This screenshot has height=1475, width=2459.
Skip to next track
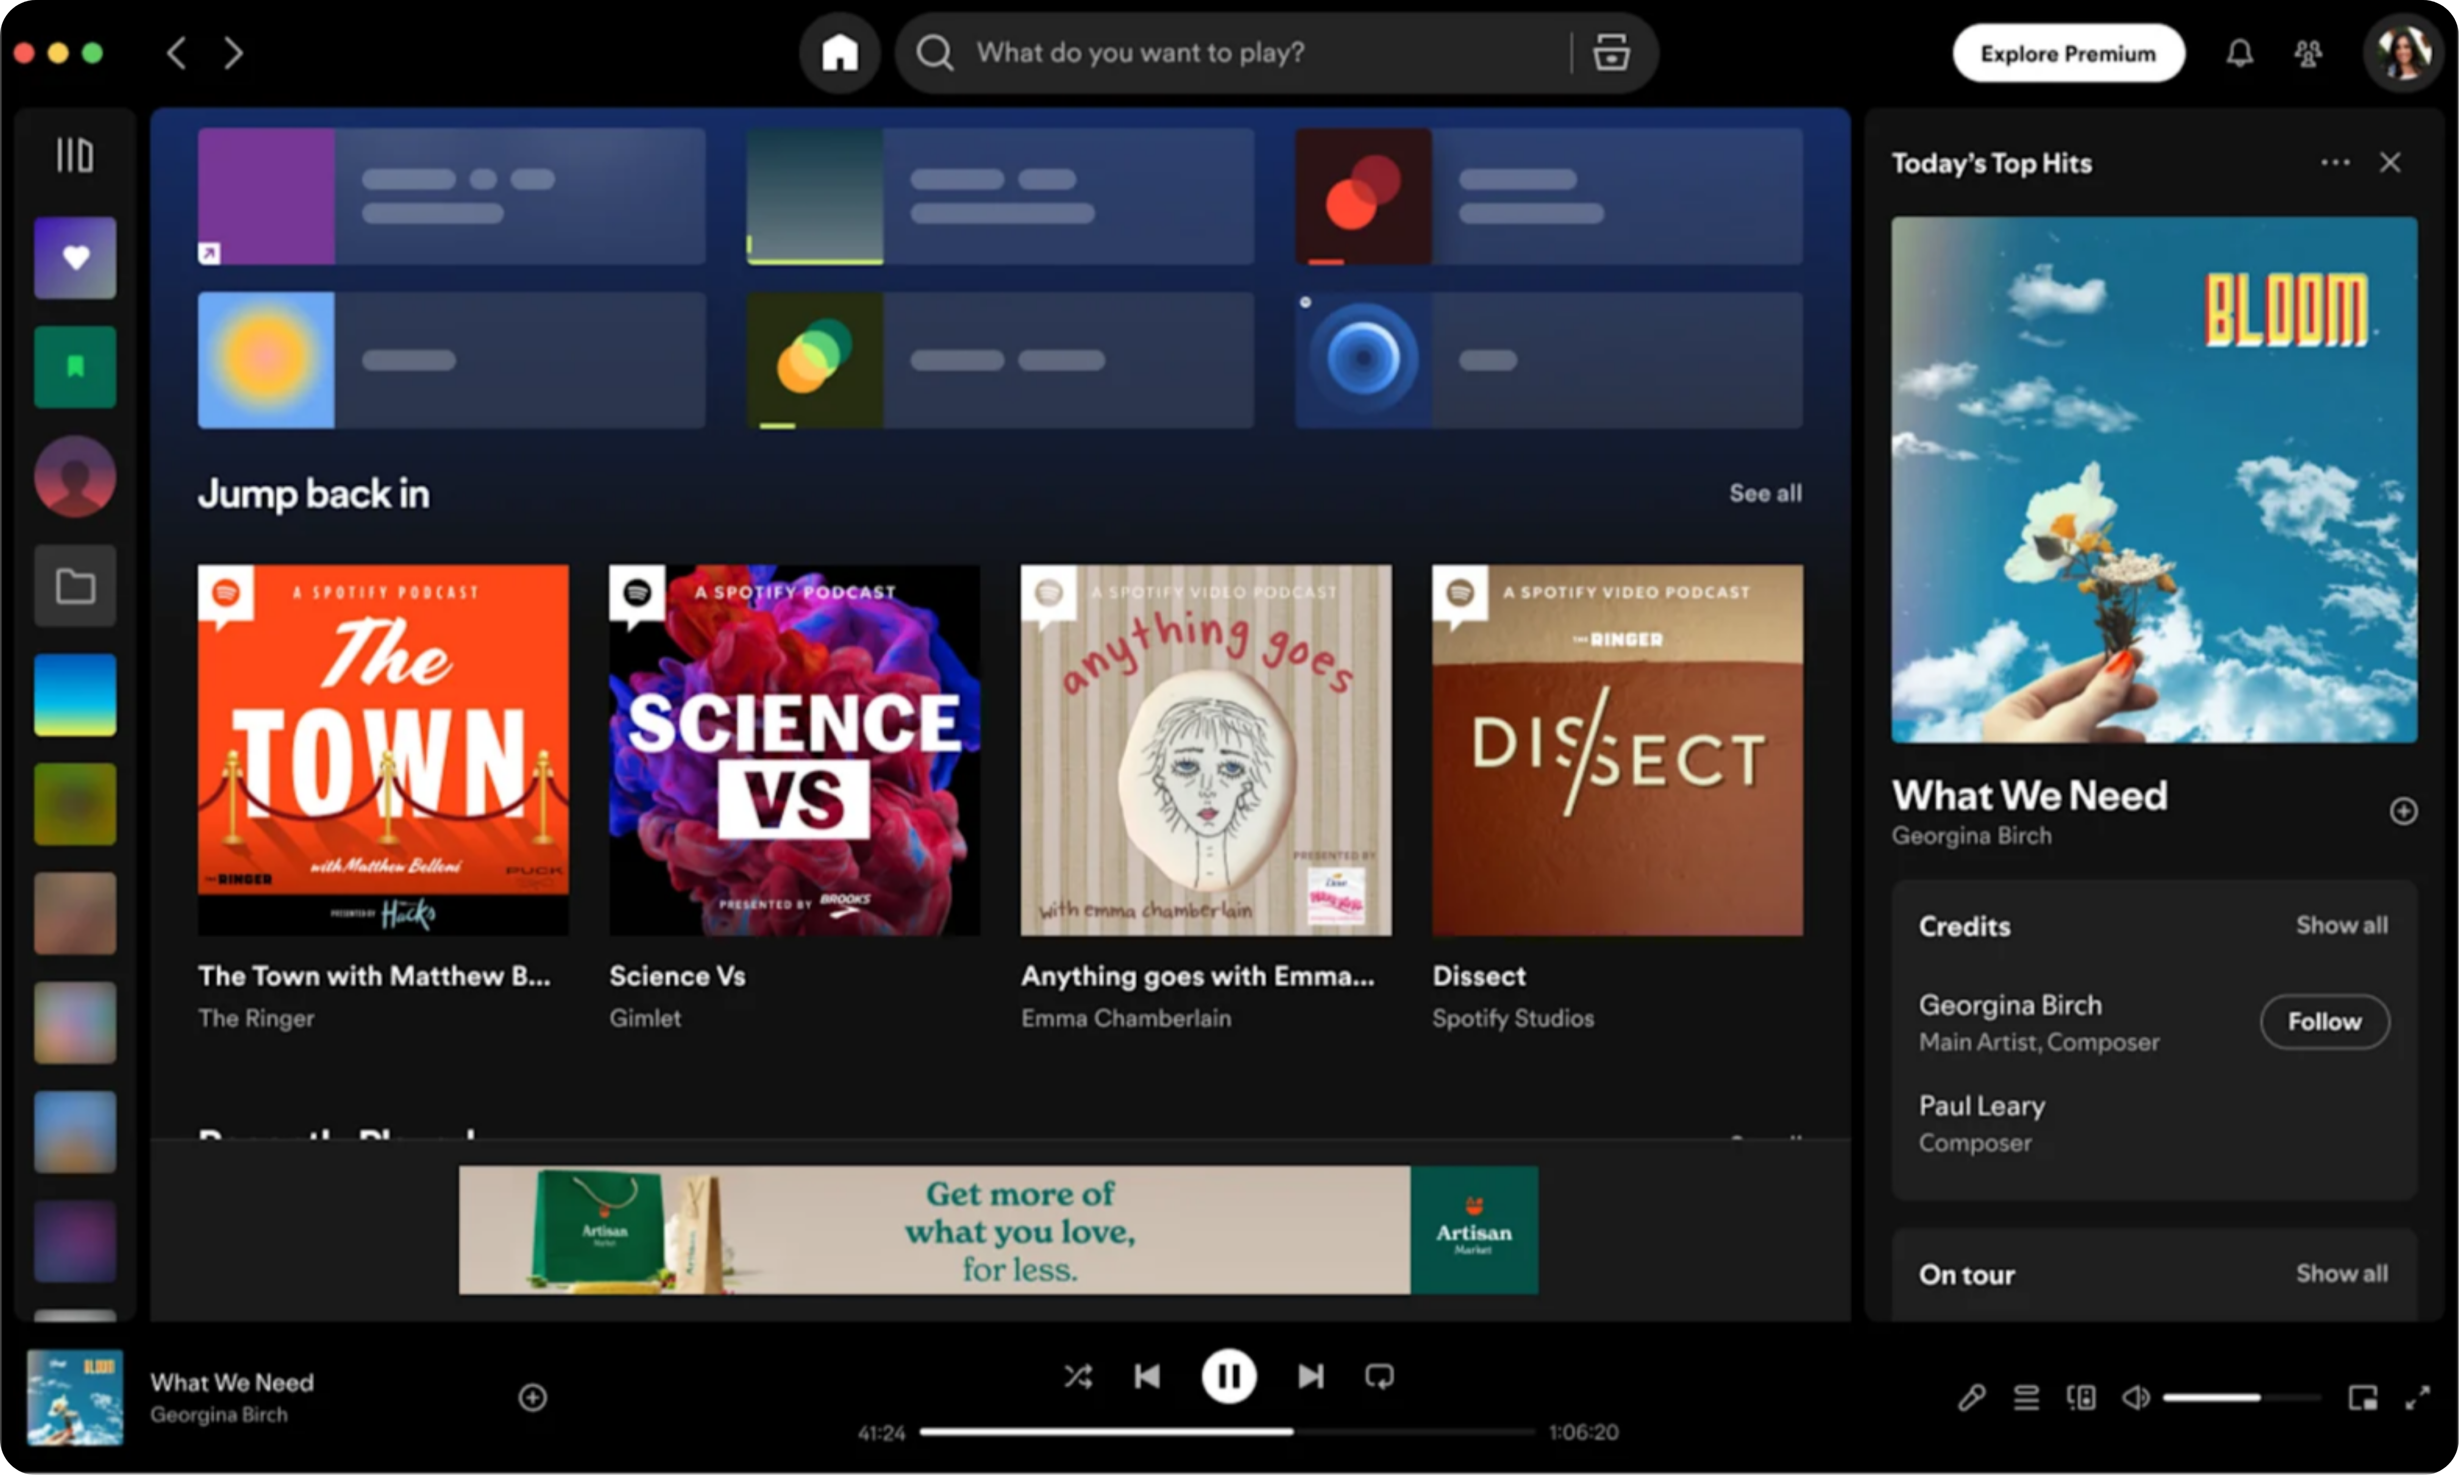1311,1378
